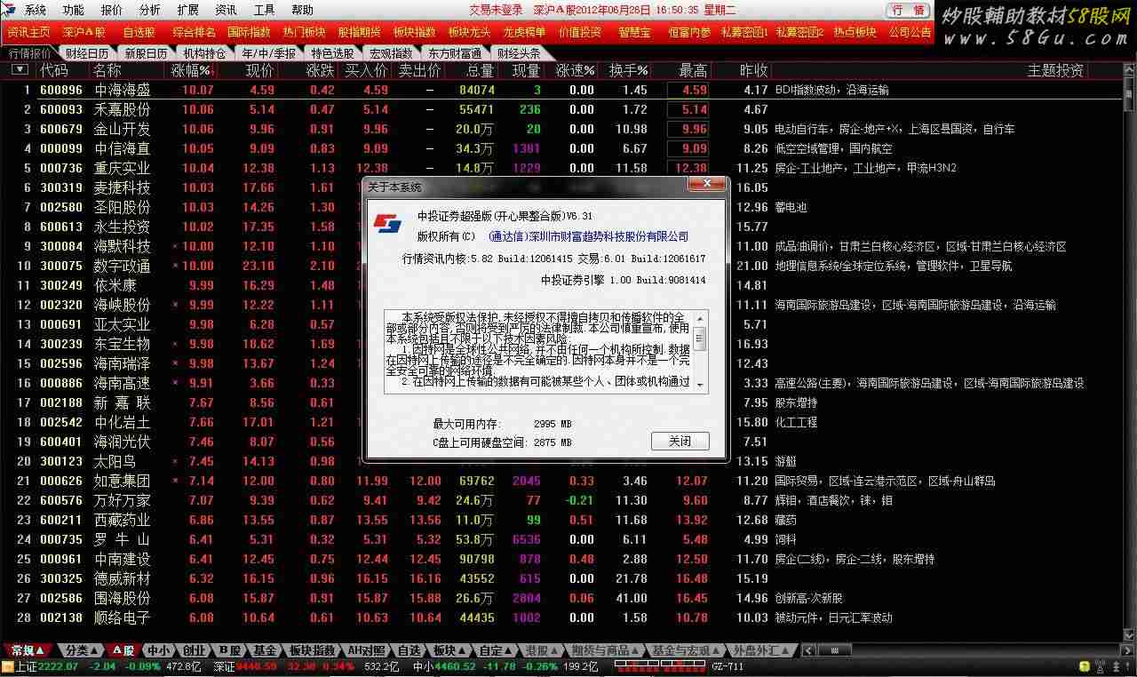The image size is (1137, 677).
Task: Click the 国际指数 toolbar button
Action: point(250,32)
